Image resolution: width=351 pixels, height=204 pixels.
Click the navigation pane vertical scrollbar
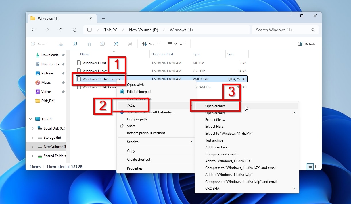(68, 109)
